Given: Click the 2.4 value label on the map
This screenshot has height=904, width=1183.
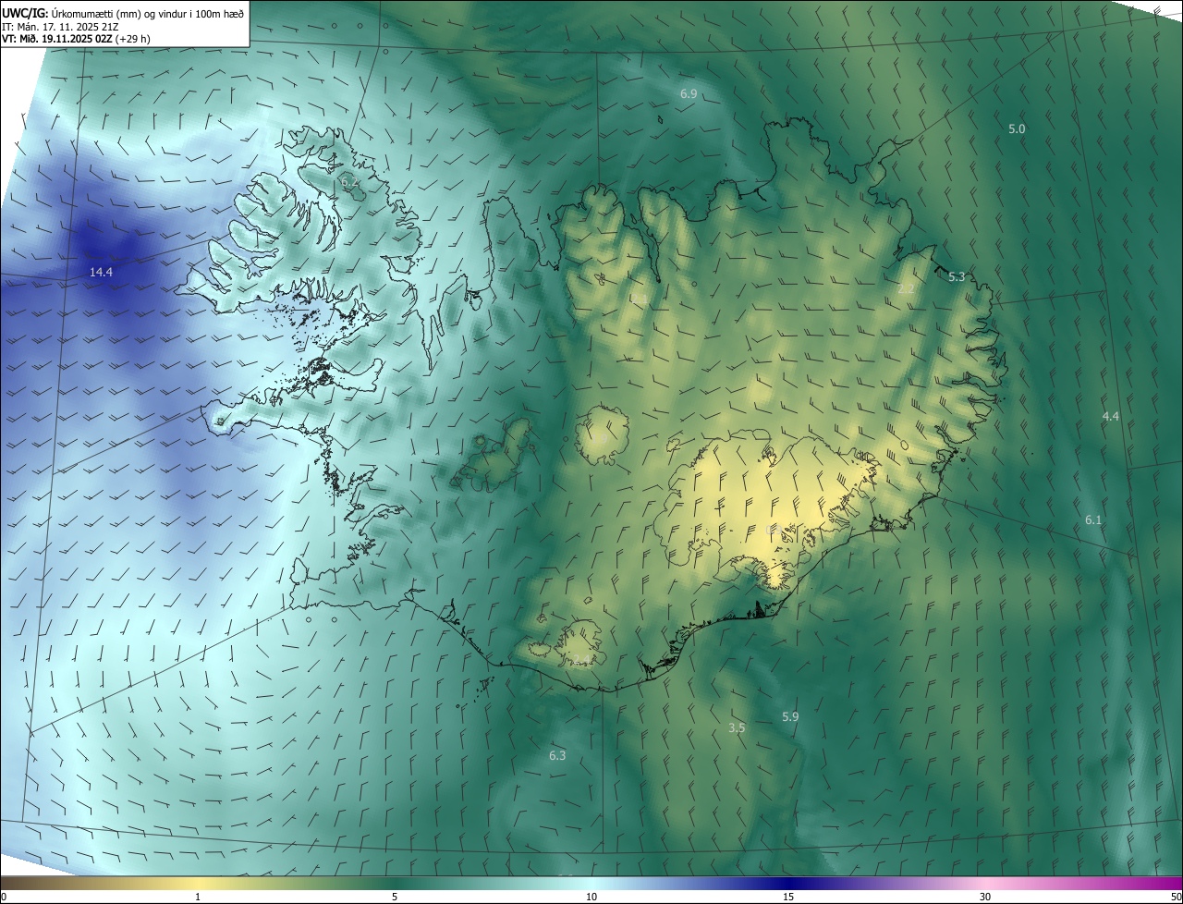Looking at the screenshot, I should (x=581, y=660).
